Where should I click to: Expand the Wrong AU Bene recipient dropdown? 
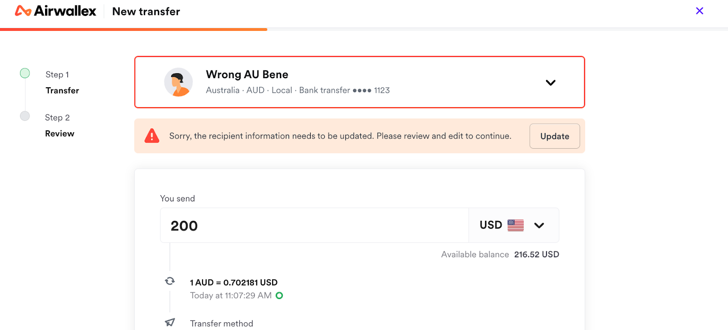551,83
